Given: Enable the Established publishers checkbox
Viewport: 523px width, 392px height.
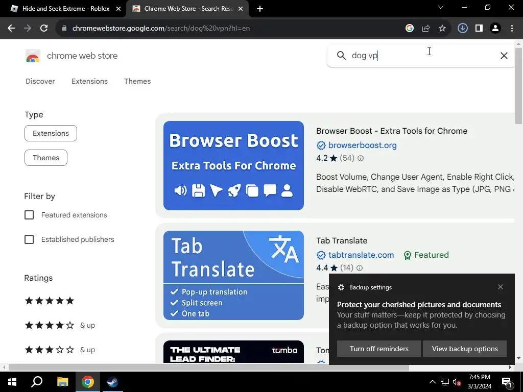Looking at the screenshot, I should coord(29,239).
